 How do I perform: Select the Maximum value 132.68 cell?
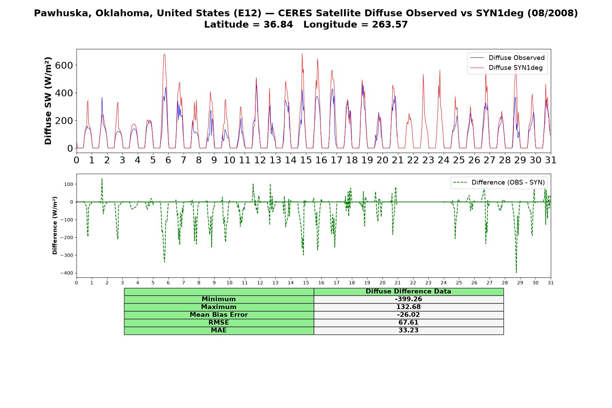coord(409,307)
